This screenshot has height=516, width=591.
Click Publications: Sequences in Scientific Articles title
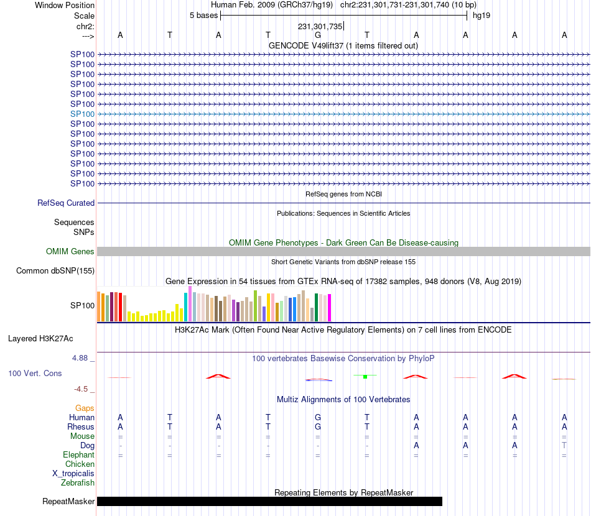(x=343, y=213)
